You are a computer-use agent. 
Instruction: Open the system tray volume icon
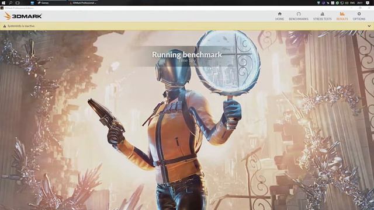(347, 3)
